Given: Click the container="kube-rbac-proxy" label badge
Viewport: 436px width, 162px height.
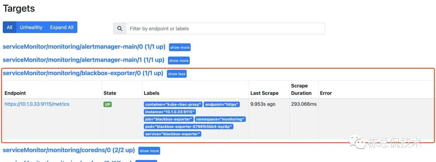Looking at the screenshot, I should click(x=173, y=104).
